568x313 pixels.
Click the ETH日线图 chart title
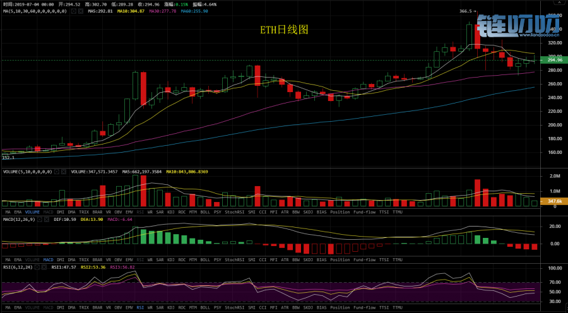284,30
